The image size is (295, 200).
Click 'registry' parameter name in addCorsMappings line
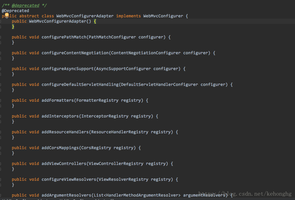pyautogui.click(x=123, y=148)
